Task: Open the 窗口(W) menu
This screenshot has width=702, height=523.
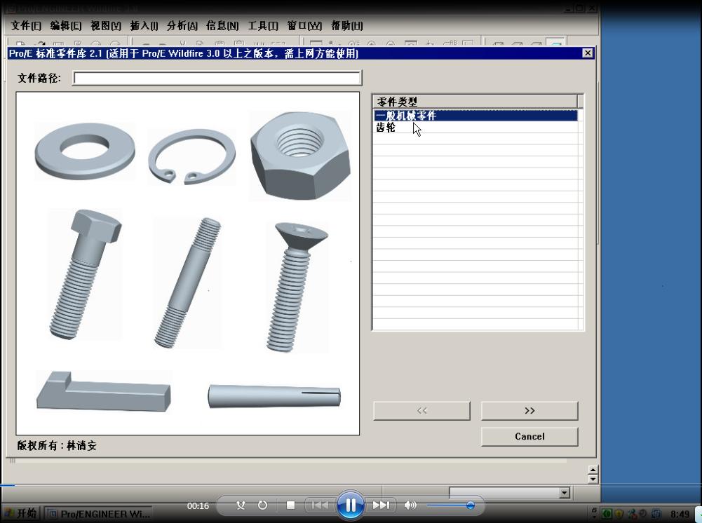Action: [x=304, y=26]
